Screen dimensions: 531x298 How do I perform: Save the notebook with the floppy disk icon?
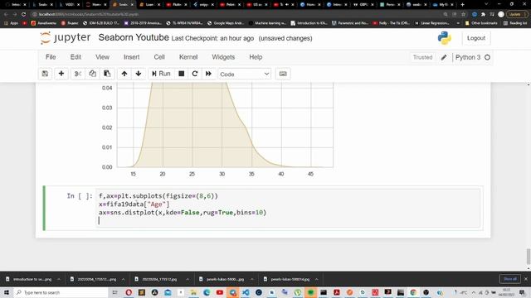[45, 74]
